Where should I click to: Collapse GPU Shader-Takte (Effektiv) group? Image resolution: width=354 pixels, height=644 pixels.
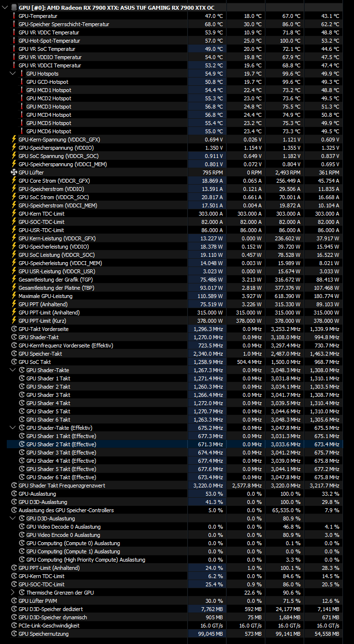click(x=13, y=428)
